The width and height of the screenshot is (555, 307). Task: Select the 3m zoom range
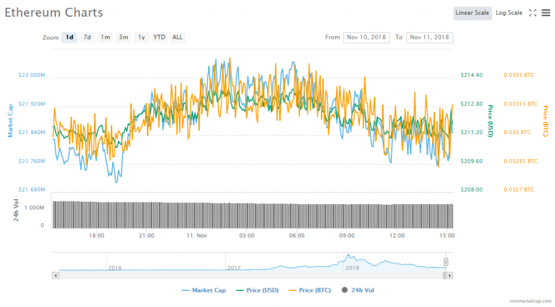tap(123, 37)
